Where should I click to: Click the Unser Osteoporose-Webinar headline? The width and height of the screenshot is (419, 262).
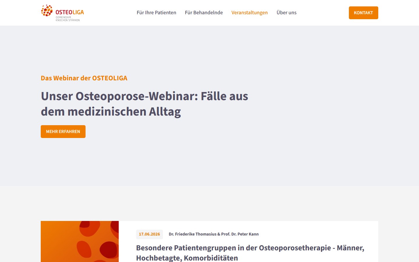144,104
